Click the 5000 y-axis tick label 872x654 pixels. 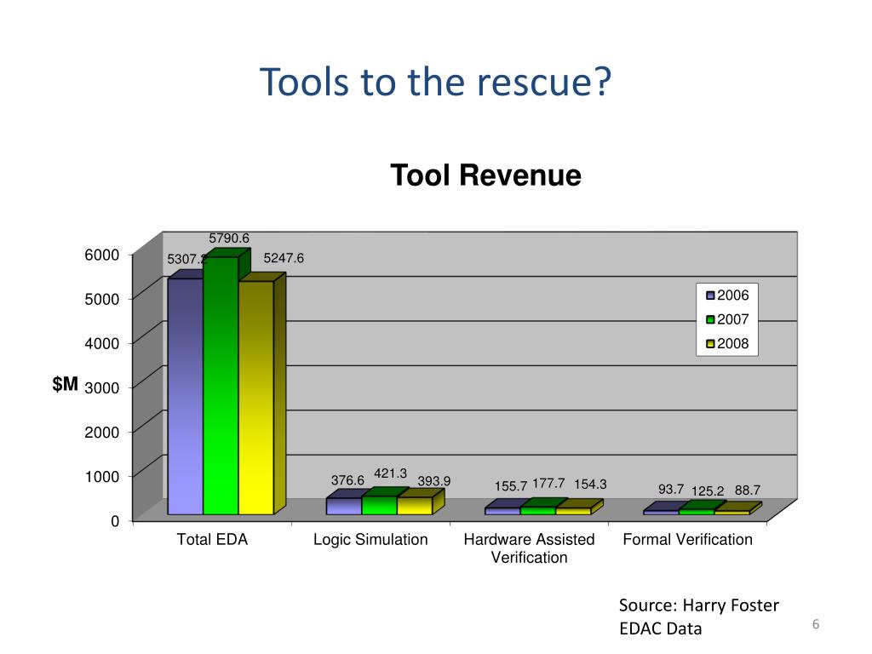[x=102, y=299]
